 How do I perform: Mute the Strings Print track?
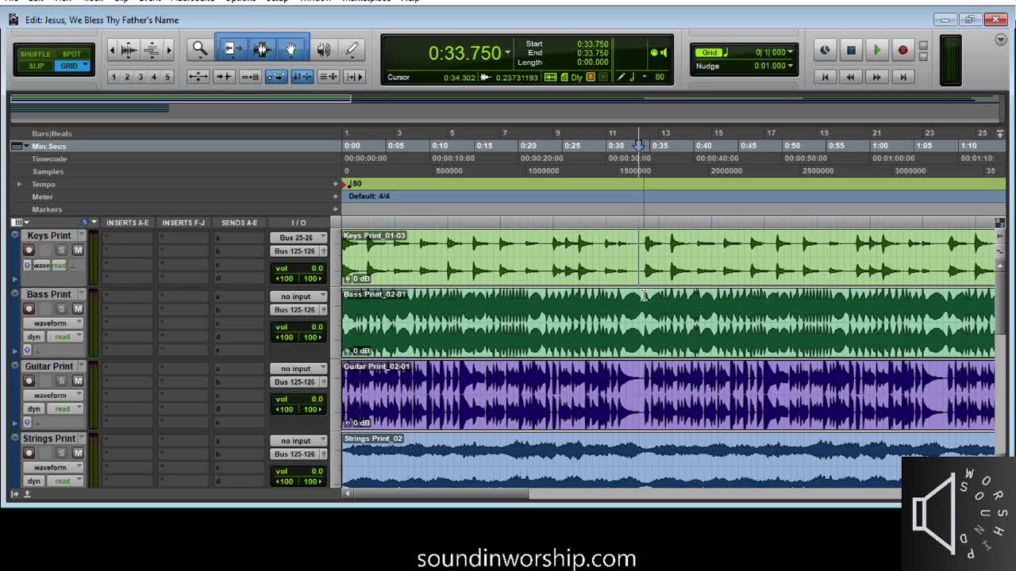(78, 453)
